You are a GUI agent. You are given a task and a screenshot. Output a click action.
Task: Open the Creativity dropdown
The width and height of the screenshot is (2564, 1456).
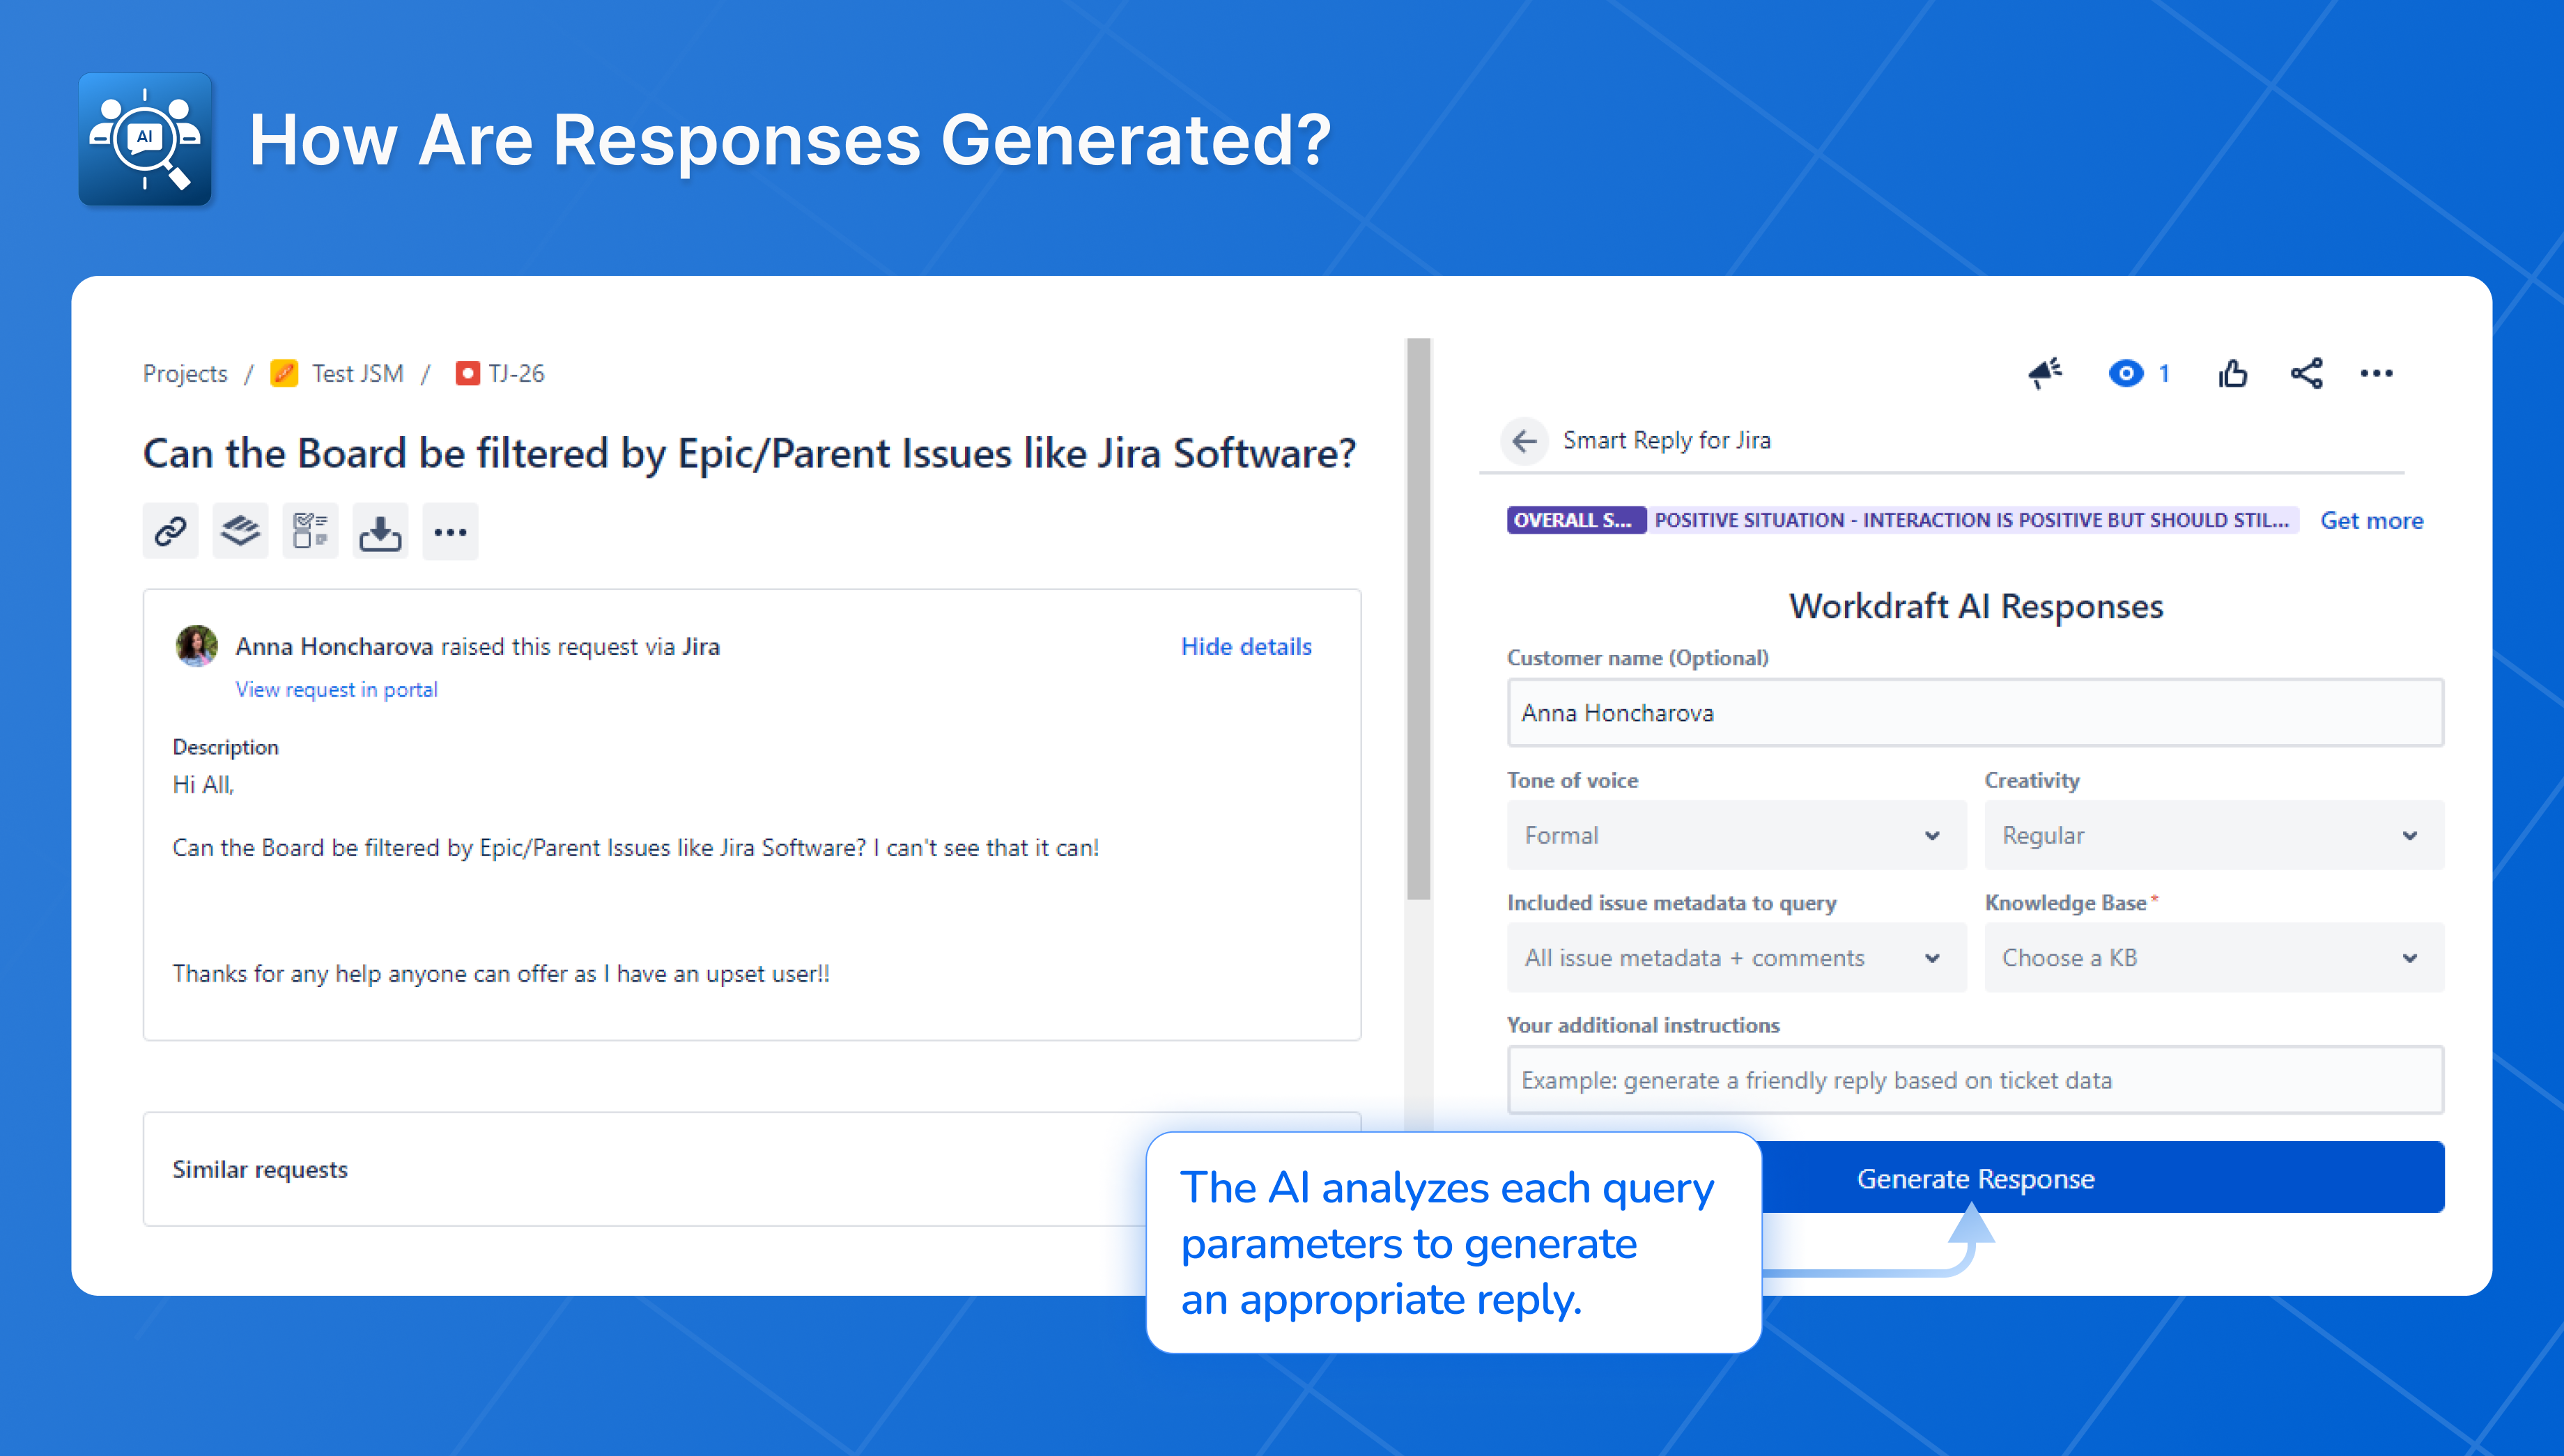[x=2213, y=835]
